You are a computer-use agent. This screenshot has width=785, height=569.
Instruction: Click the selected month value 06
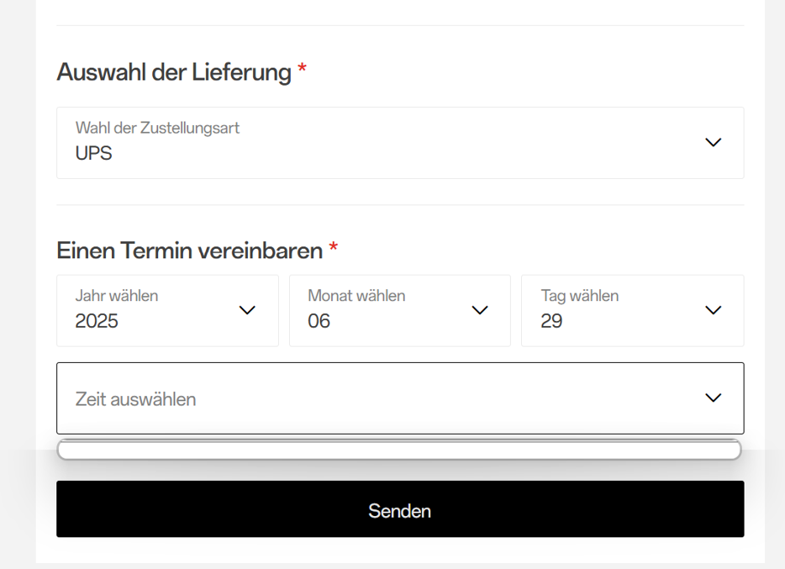[x=319, y=321]
